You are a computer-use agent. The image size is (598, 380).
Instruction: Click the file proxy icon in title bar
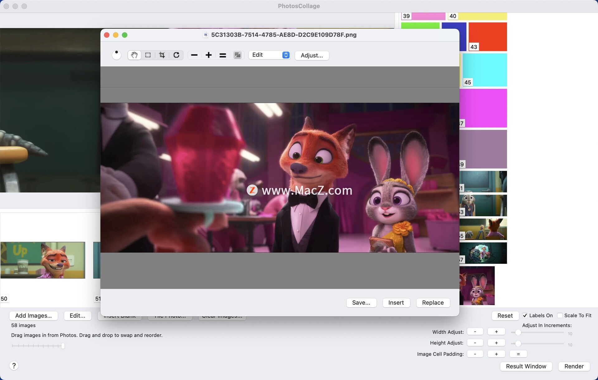click(x=206, y=35)
